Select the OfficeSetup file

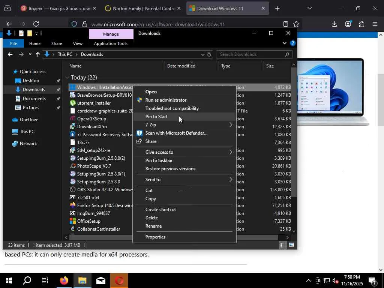click(88, 221)
